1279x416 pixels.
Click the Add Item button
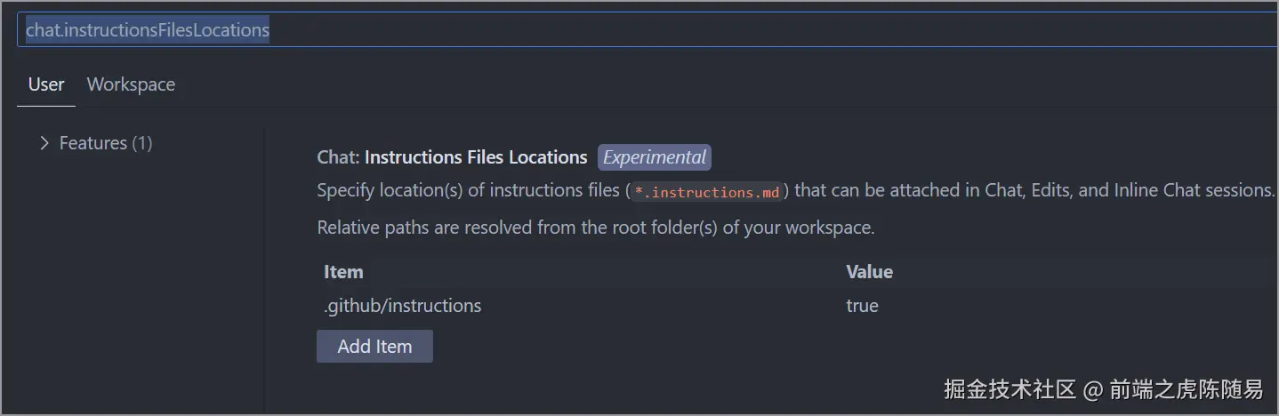click(x=374, y=347)
